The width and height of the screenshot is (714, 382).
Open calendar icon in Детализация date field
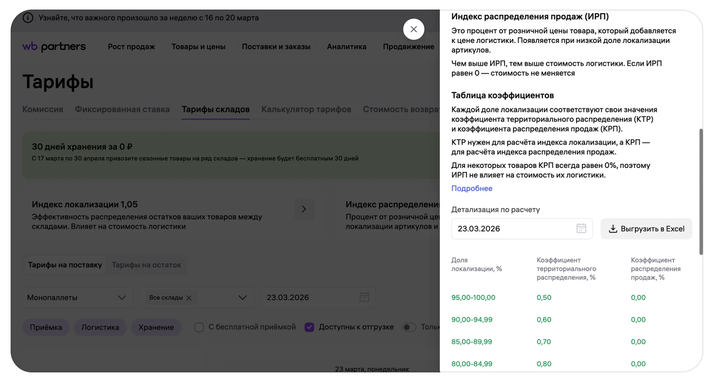581,228
